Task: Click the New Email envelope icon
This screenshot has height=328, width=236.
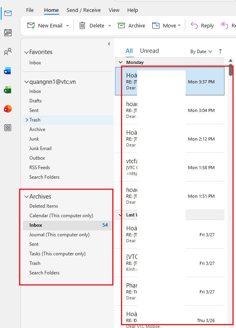Action: point(31,26)
